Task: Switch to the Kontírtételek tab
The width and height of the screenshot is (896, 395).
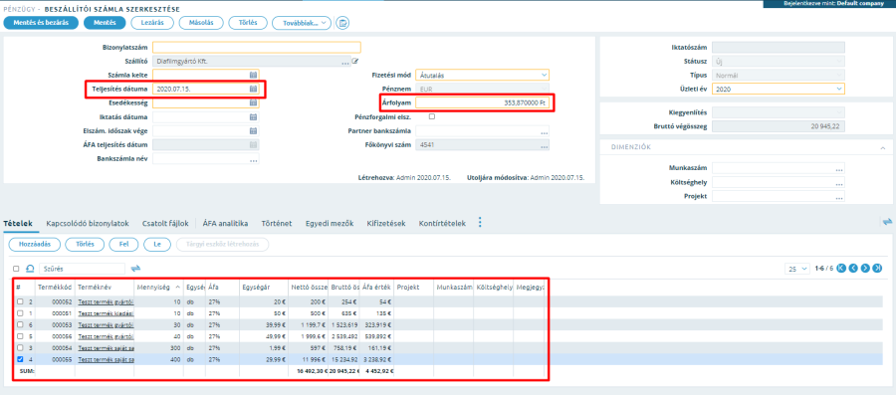Action: pos(442,224)
